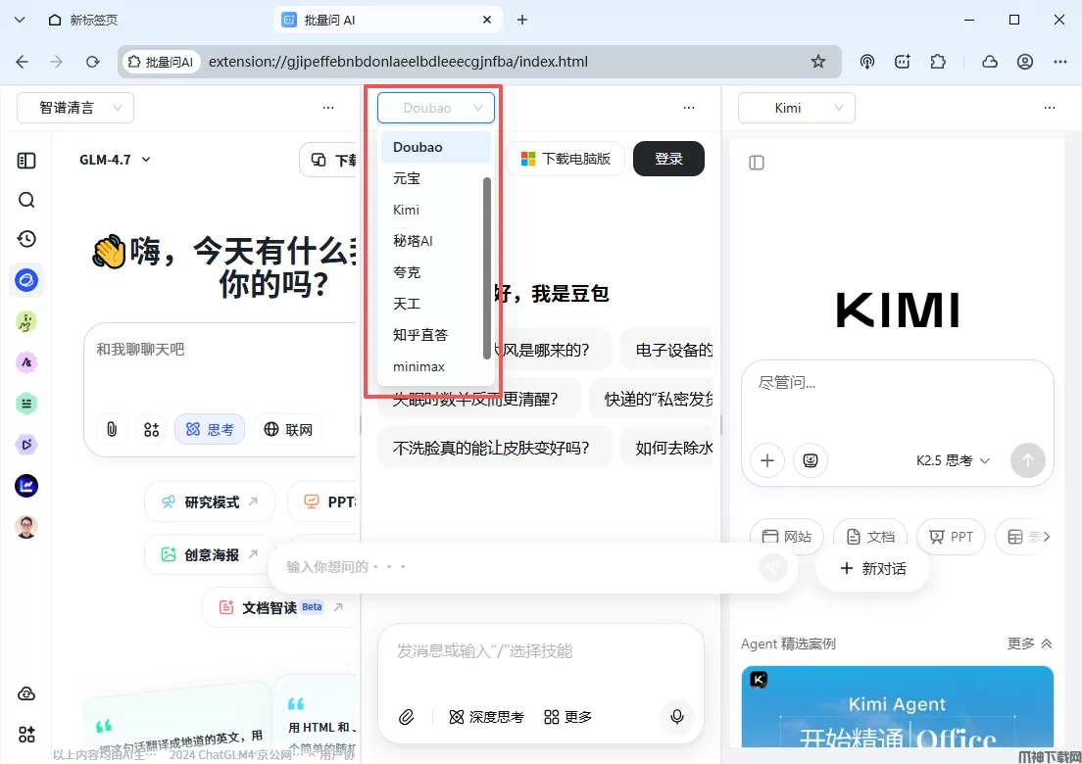Viewport: 1082px width, 764px height.
Task: Click the Kimi send arrow button
Action: tap(1028, 459)
